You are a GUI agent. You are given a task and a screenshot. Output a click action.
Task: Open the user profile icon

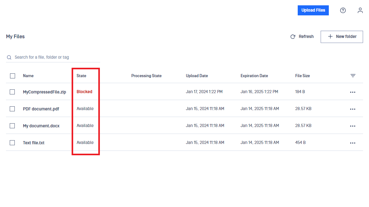(360, 10)
